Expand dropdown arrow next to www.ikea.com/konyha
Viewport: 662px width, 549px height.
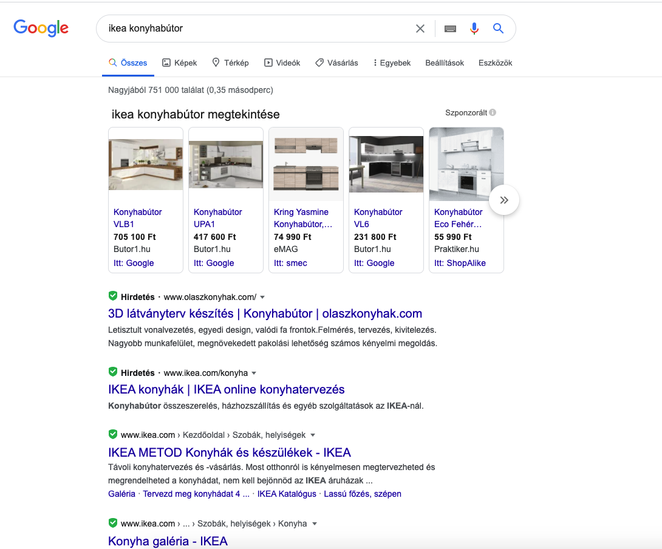pos(254,373)
